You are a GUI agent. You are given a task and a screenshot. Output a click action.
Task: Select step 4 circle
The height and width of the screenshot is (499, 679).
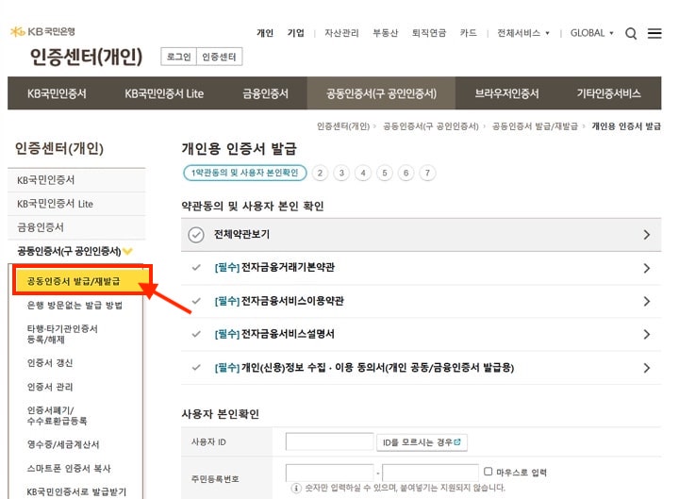[x=363, y=174]
